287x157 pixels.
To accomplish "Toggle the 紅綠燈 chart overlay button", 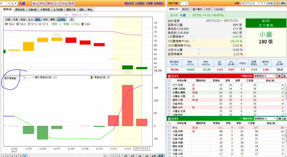I will (x=61, y=19).
